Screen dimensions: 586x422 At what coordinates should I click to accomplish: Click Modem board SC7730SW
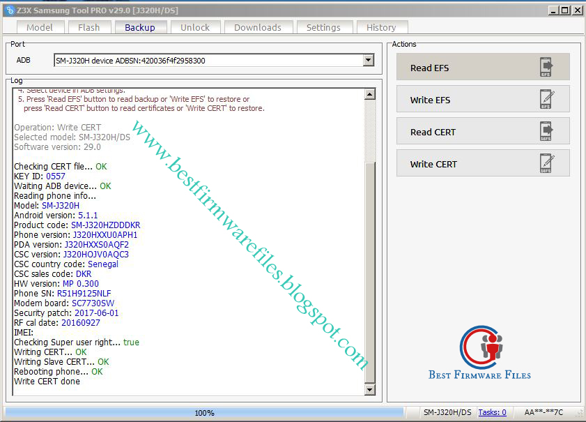point(93,303)
